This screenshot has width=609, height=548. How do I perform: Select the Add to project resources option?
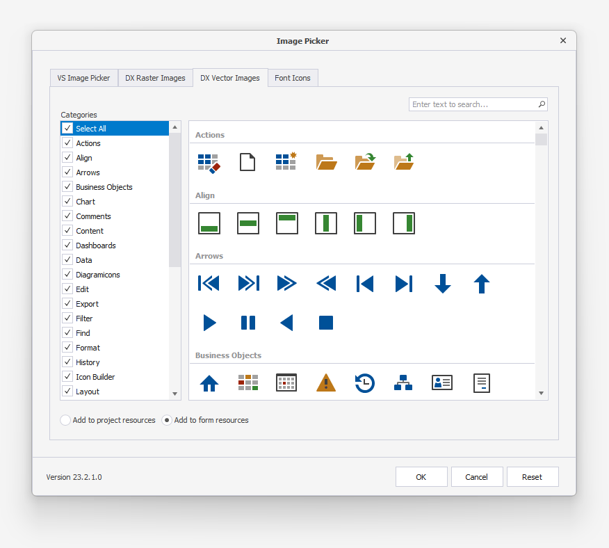pyautogui.click(x=65, y=420)
